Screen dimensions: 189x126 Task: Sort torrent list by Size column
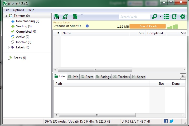coord(138,33)
